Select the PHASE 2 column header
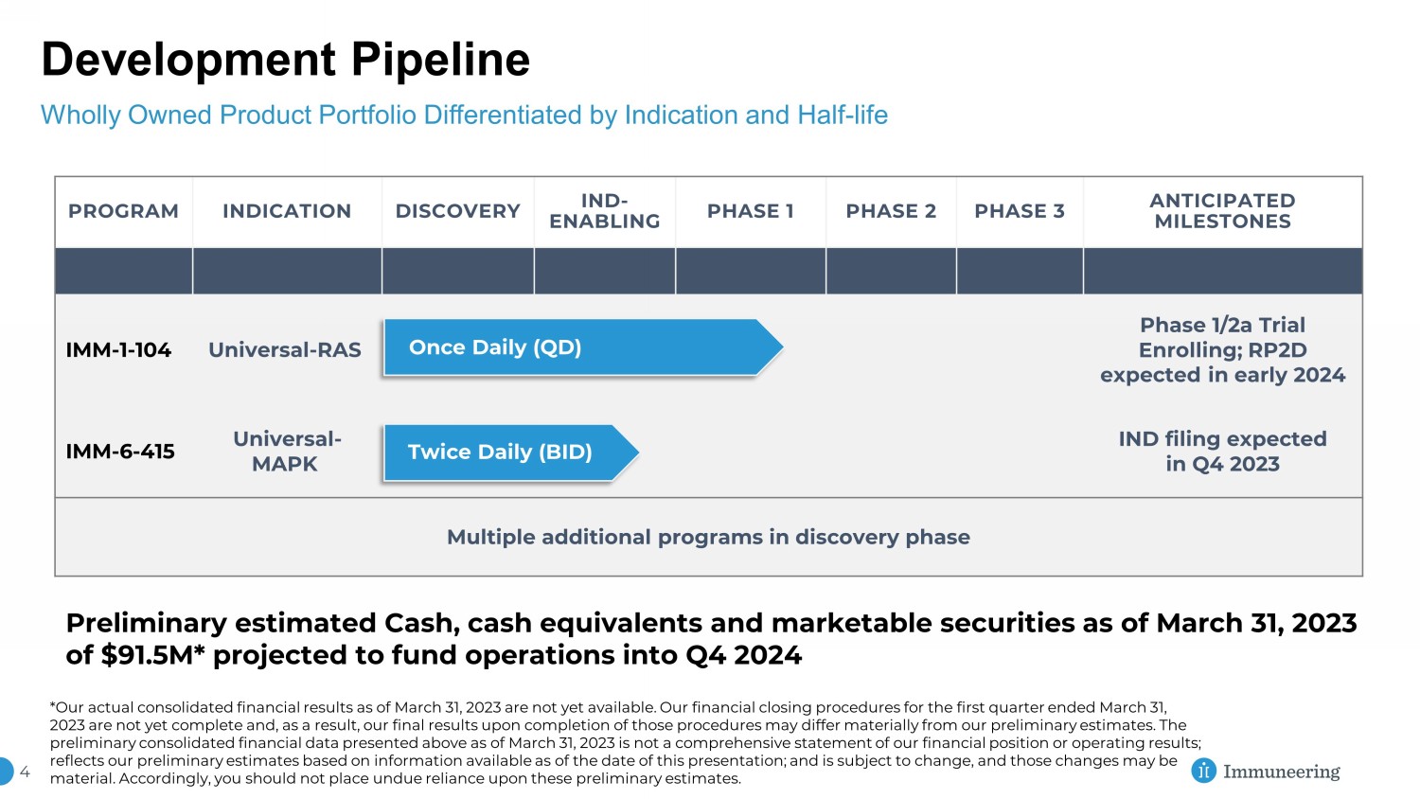The height and width of the screenshot is (799, 1420). 891,211
